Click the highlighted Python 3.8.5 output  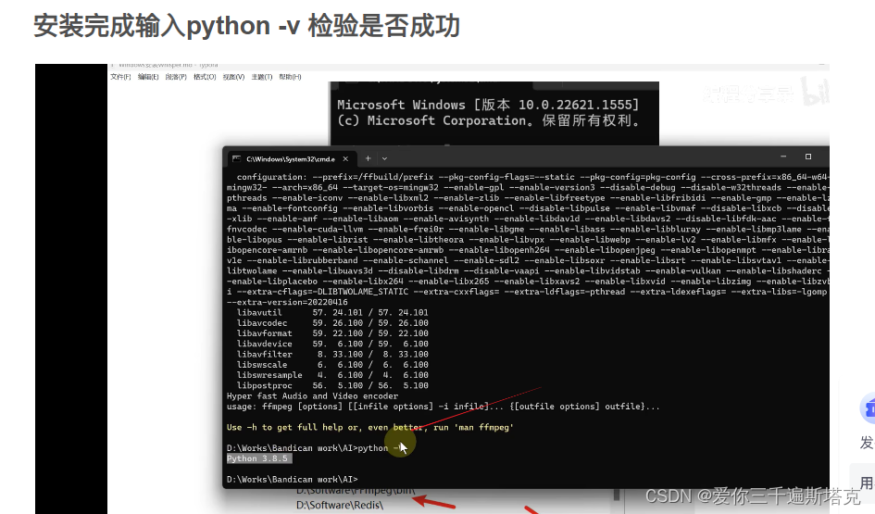coord(257,458)
